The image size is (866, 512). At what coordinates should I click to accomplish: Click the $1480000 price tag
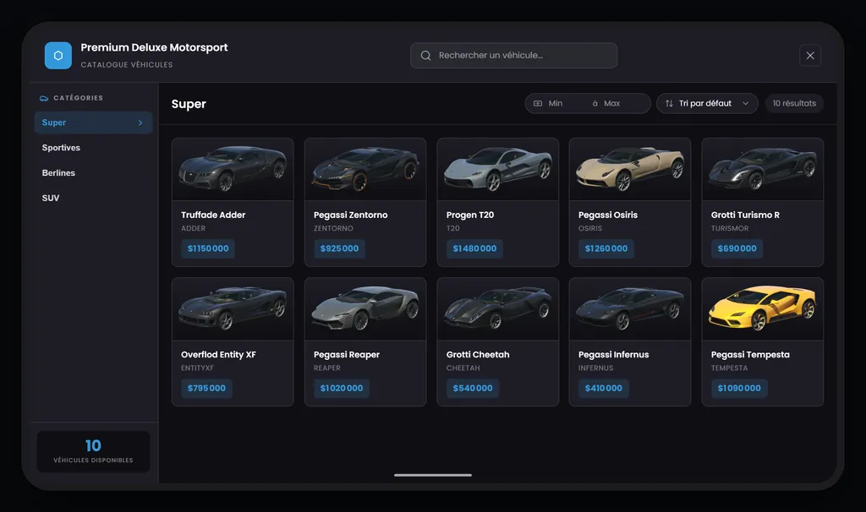click(x=474, y=249)
